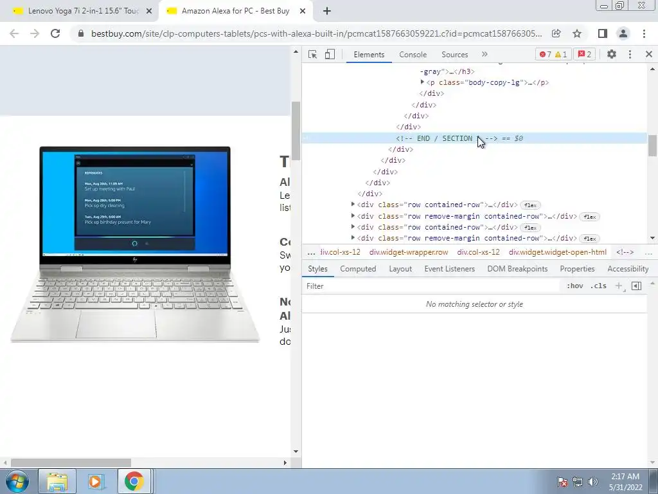Open Chrome three-dot menu
Screen dimensions: 658x494
click(x=644, y=33)
